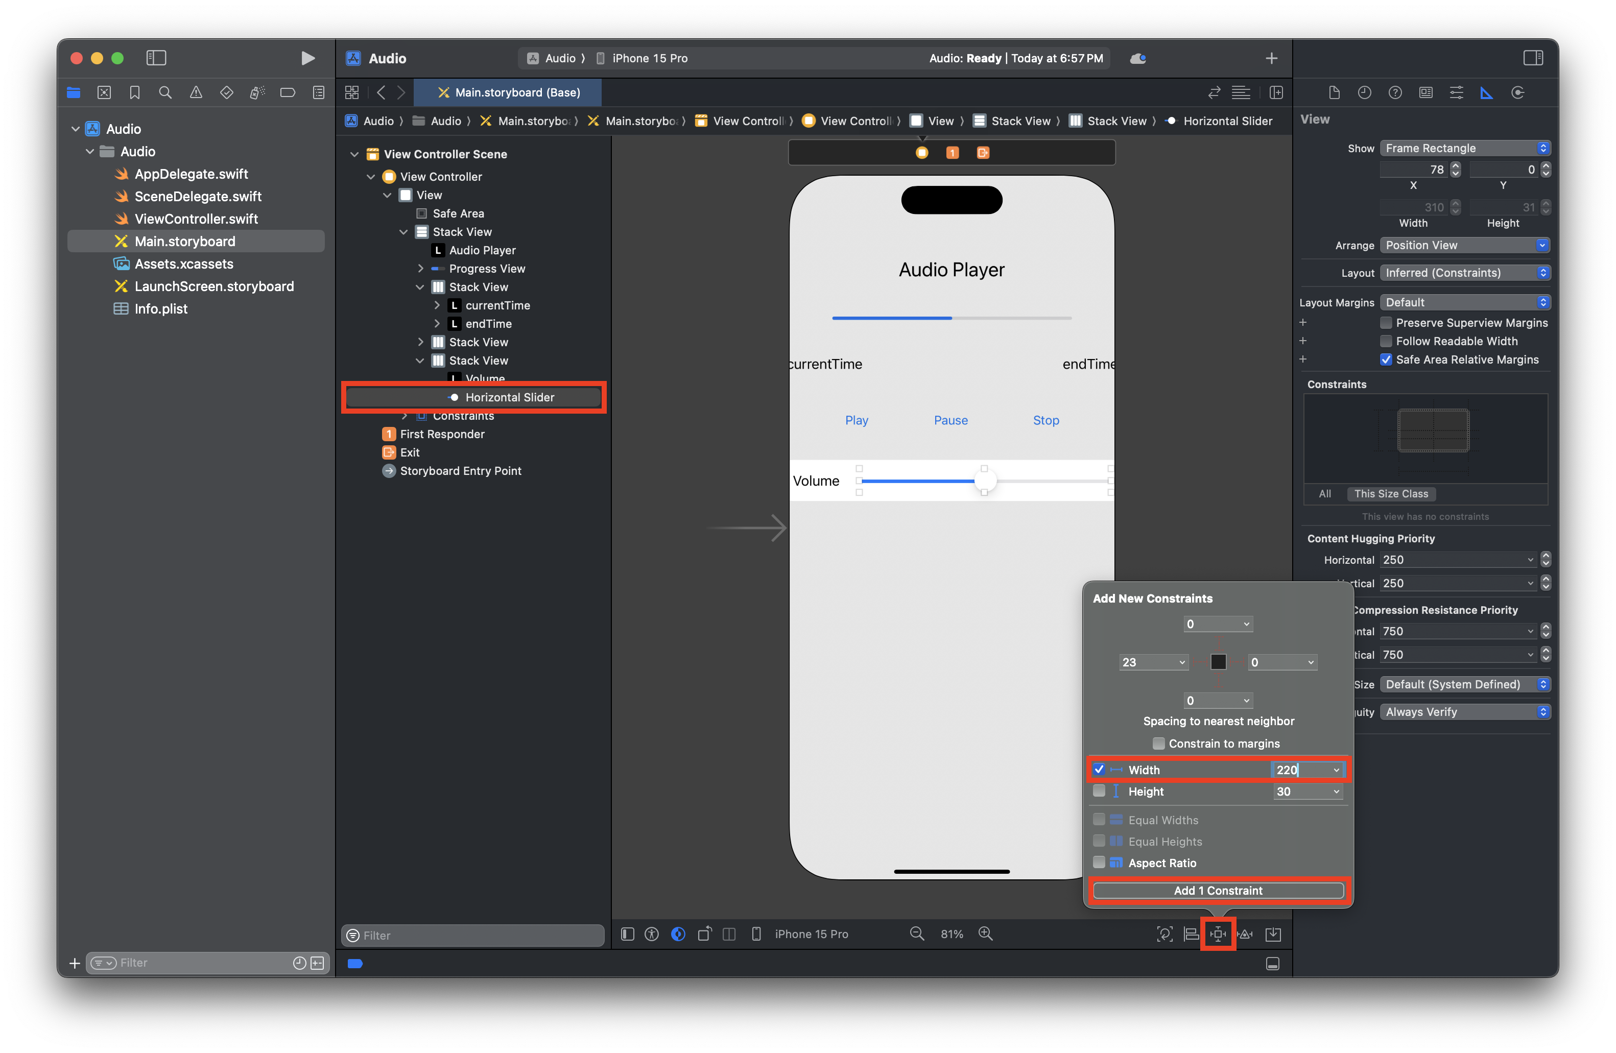Open the Find navigator magnifier icon
The width and height of the screenshot is (1616, 1053).
point(165,93)
